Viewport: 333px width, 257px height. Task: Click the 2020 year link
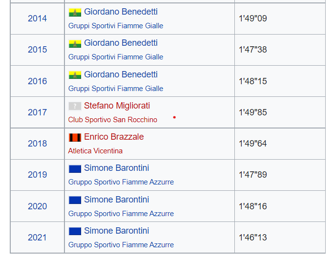coord(38,206)
